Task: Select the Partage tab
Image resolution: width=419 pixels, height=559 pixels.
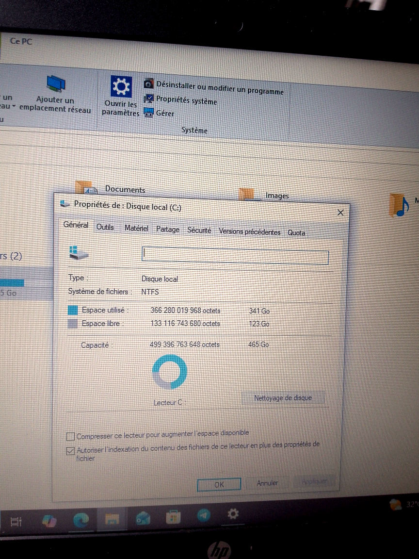Action: (168, 229)
